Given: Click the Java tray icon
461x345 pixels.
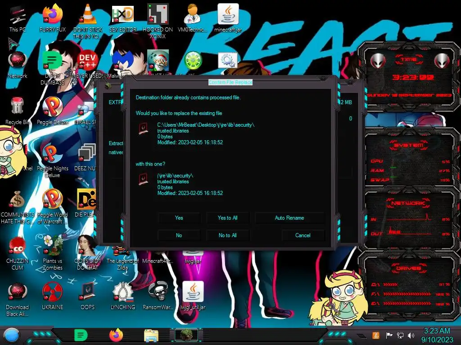Looking at the screenshot, I should pyautogui.click(x=376, y=335).
